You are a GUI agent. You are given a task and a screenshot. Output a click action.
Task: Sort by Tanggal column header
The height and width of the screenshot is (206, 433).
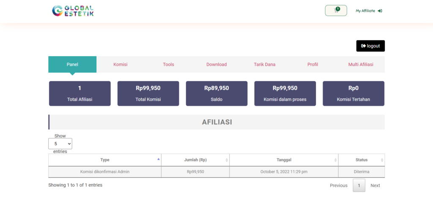[x=284, y=160]
